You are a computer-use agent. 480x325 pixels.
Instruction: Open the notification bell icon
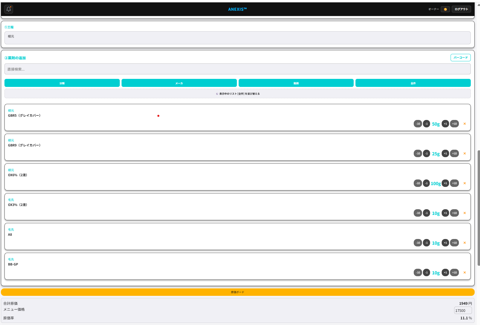(9, 9)
